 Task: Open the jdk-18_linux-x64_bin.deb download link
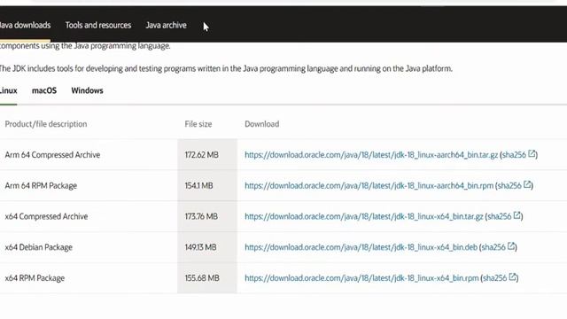point(361,247)
